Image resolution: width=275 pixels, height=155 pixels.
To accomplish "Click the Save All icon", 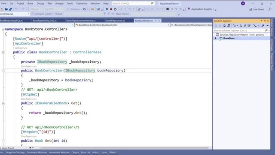I will (x=10, y=9).
